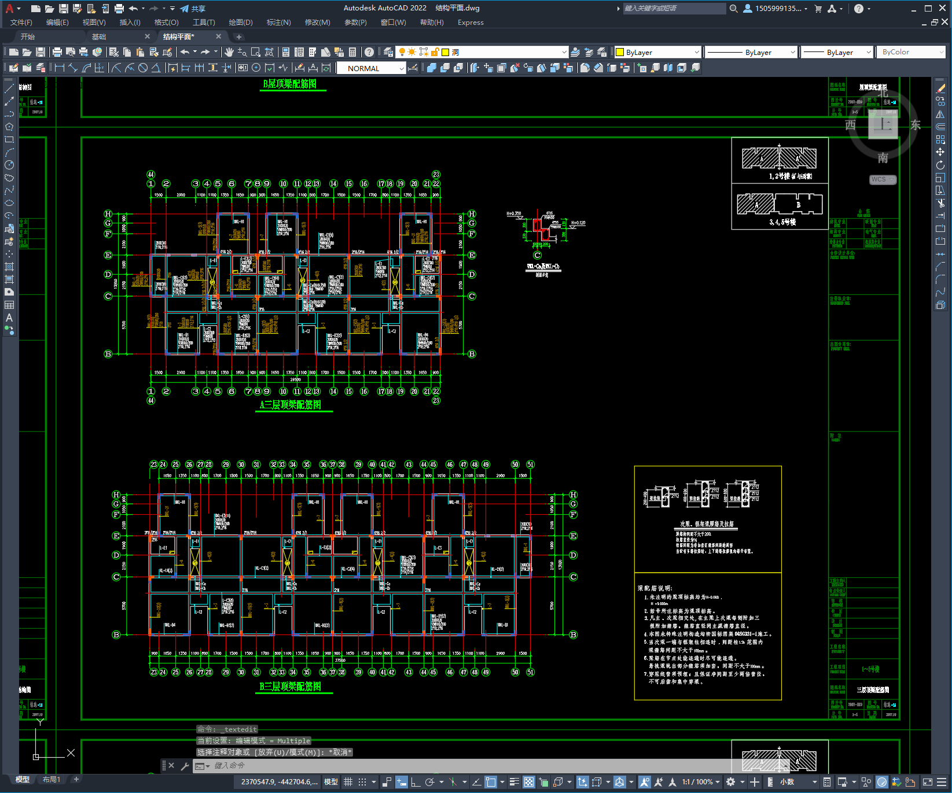Select the Move tool in right toolbar

tap(940, 152)
